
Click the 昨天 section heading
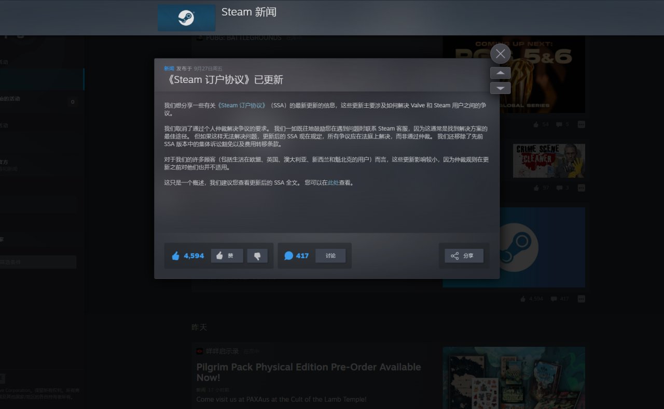[x=199, y=328]
